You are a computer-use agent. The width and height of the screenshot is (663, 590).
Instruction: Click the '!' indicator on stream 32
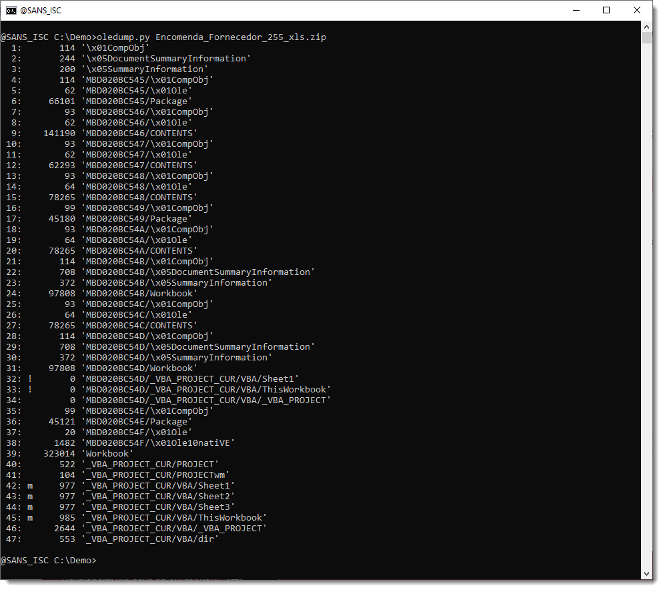click(x=30, y=379)
